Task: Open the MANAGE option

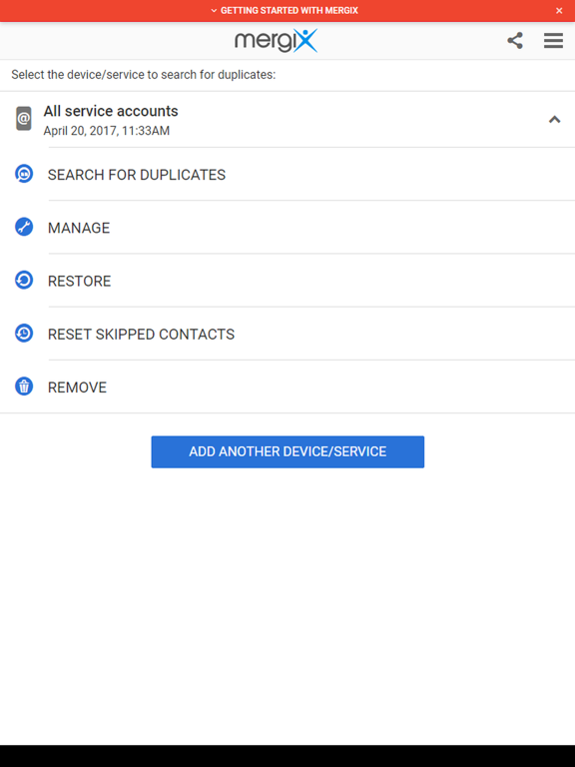Action: 287,228
